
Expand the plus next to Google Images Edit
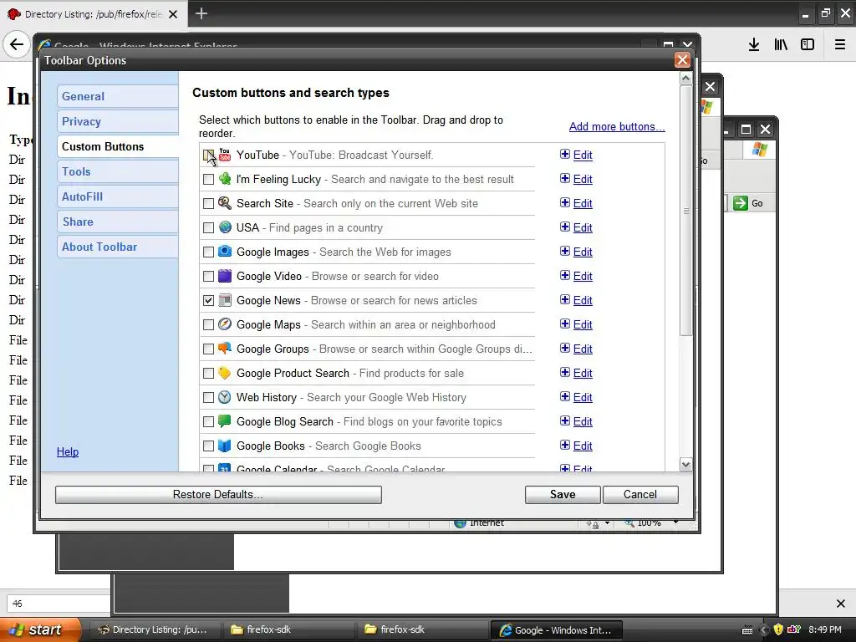pyautogui.click(x=565, y=251)
